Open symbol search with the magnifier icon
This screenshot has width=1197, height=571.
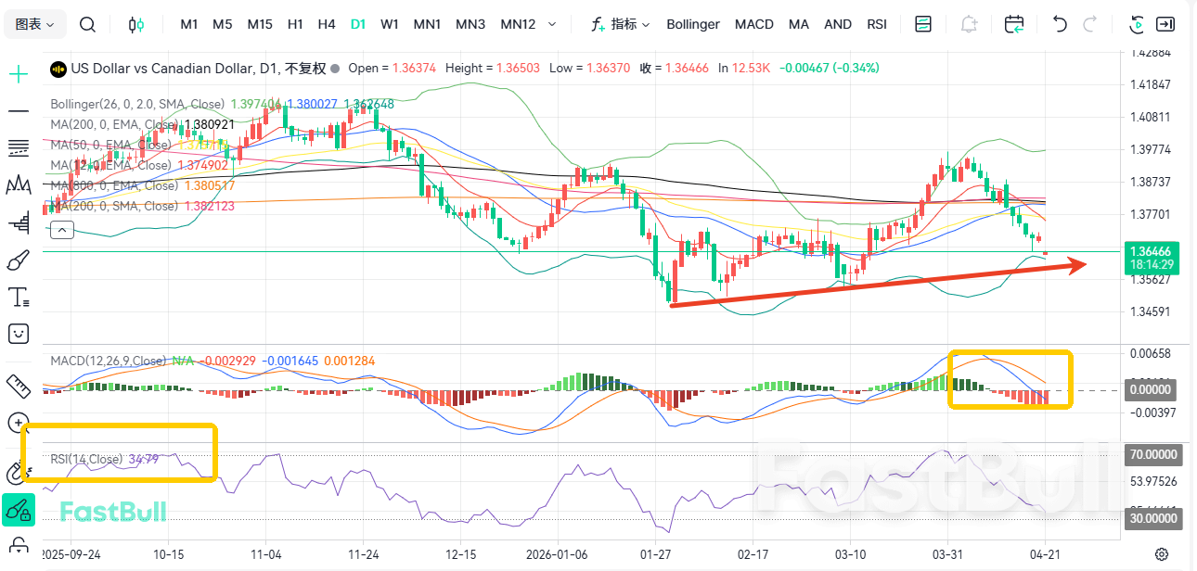87,24
